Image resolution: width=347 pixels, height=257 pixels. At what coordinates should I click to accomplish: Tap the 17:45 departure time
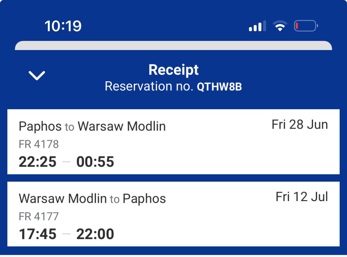pyautogui.click(x=37, y=234)
